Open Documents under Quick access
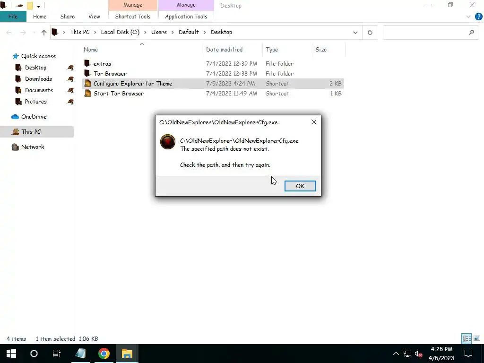 pyautogui.click(x=39, y=90)
